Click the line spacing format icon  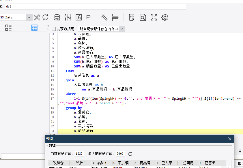click(x=115, y=17)
